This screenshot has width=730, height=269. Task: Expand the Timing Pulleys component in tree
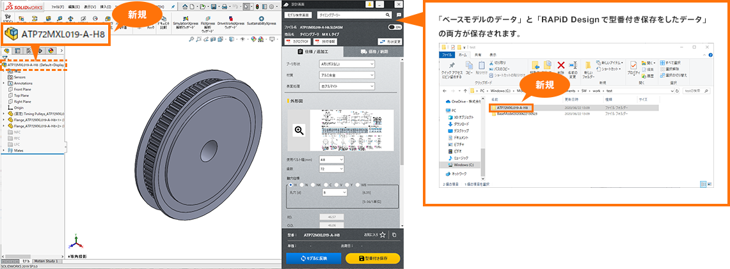[4, 113]
